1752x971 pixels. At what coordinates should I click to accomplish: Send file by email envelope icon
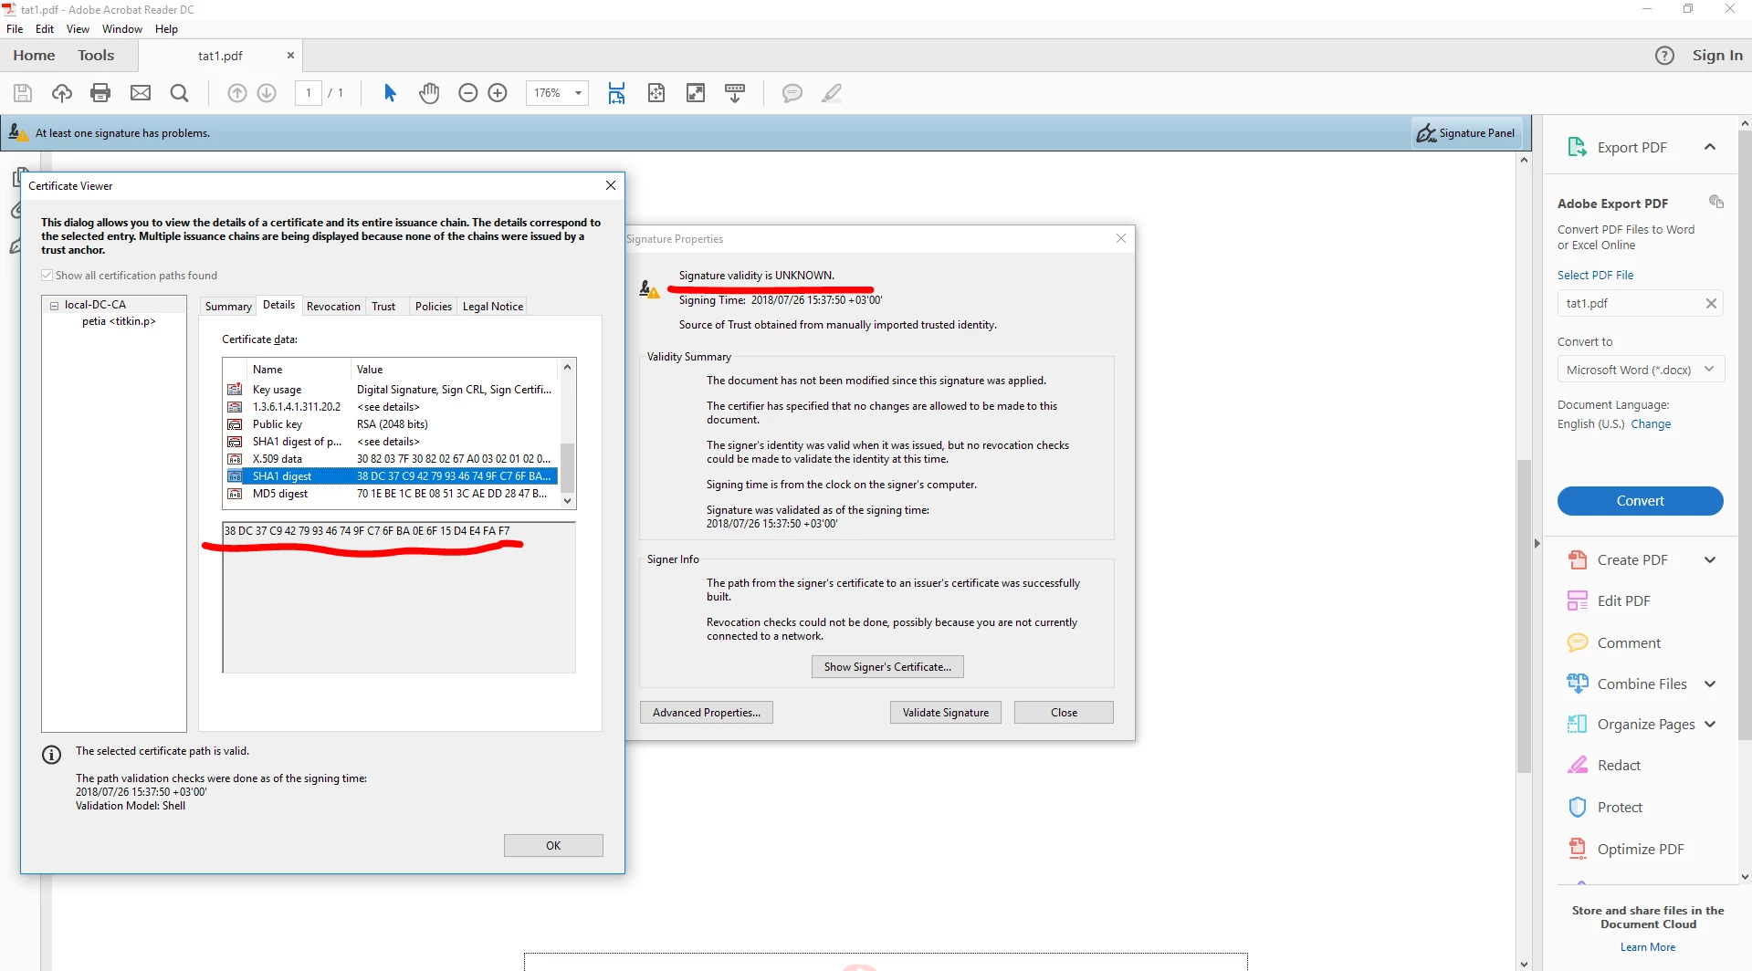click(x=141, y=93)
